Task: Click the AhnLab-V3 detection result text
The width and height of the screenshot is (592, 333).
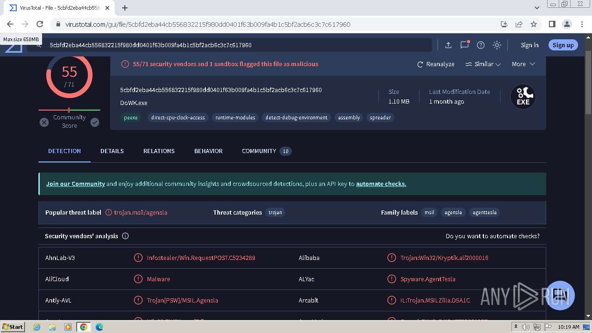Action: (201, 258)
